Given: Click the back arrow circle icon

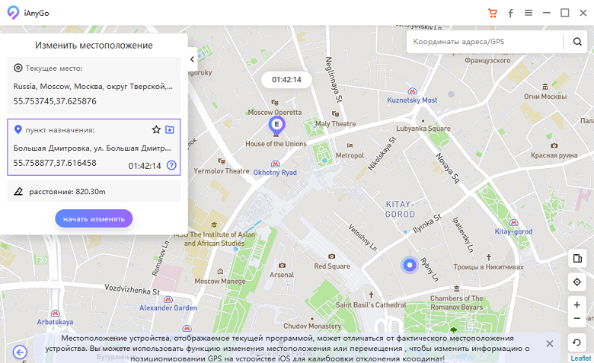Looking at the screenshot, I should pos(20,352).
